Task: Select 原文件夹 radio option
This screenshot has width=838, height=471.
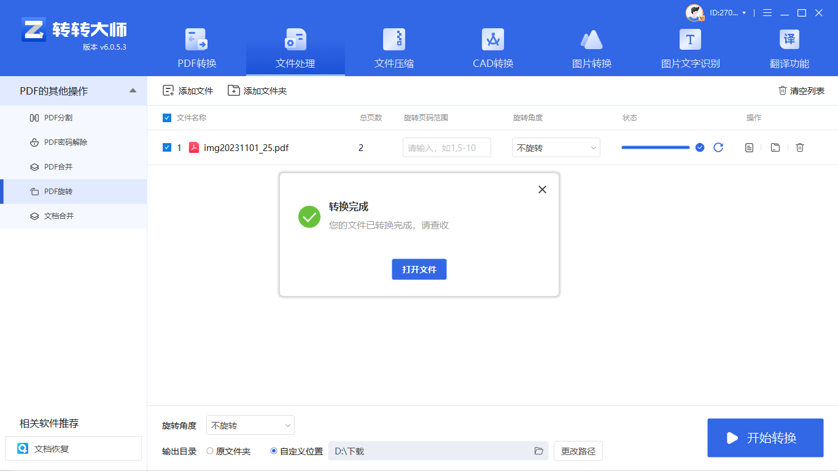Action: coord(228,451)
